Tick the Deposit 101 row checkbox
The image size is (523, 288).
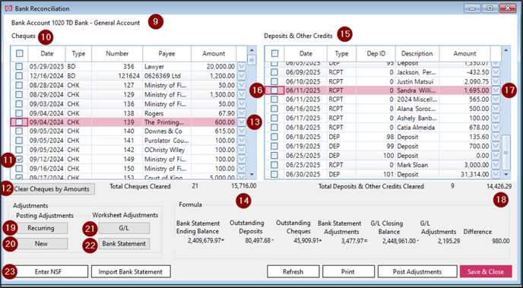click(274, 174)
